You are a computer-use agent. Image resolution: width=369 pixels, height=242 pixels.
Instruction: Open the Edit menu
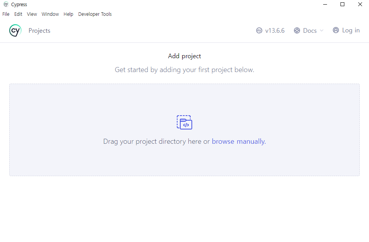pyautogui.click(x=18, y=14)
